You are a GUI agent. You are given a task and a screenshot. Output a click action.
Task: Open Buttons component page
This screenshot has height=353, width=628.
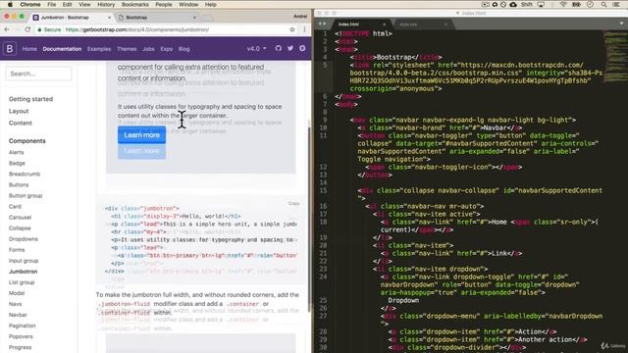click(19, 185)
